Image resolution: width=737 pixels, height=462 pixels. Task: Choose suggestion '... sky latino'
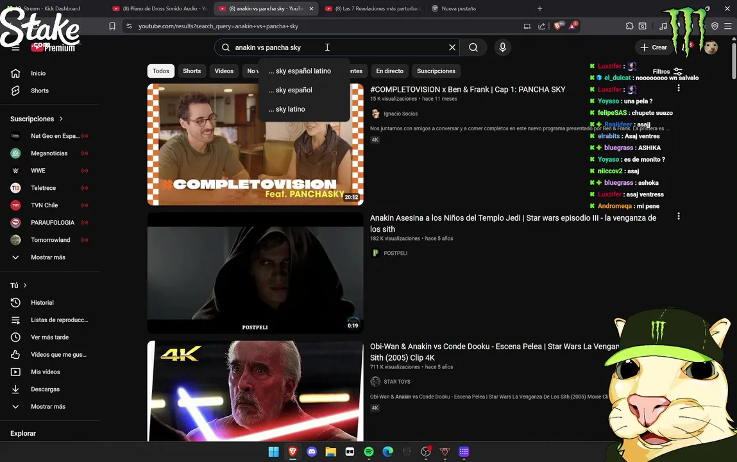click(303, 109)
